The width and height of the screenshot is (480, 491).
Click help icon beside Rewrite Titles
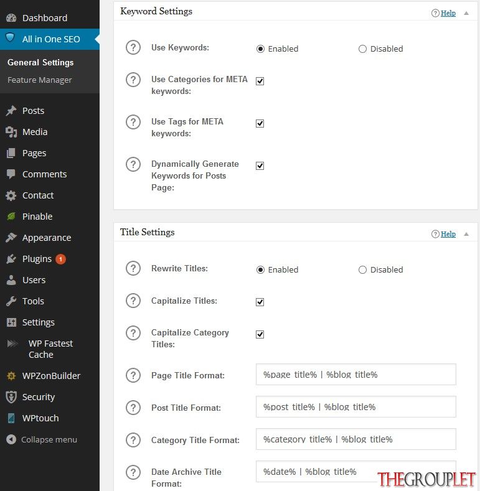tap(133, 268)
